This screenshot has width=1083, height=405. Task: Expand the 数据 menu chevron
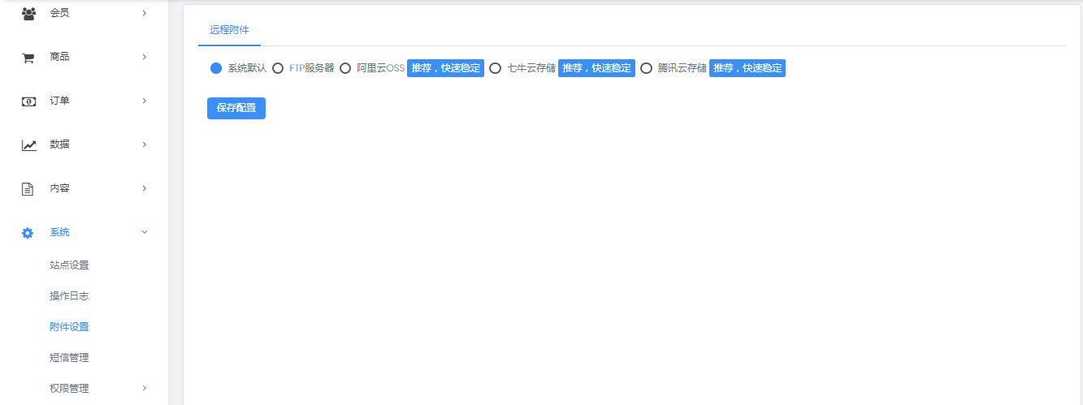(x=145, y=144)
